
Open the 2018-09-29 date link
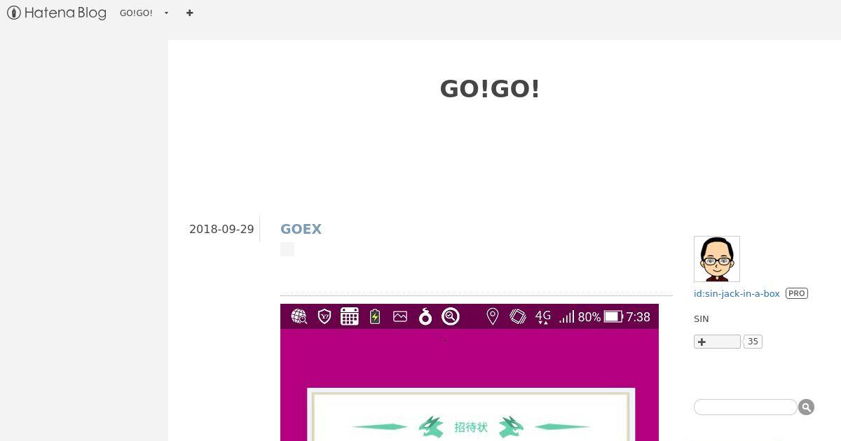(221, 229)
